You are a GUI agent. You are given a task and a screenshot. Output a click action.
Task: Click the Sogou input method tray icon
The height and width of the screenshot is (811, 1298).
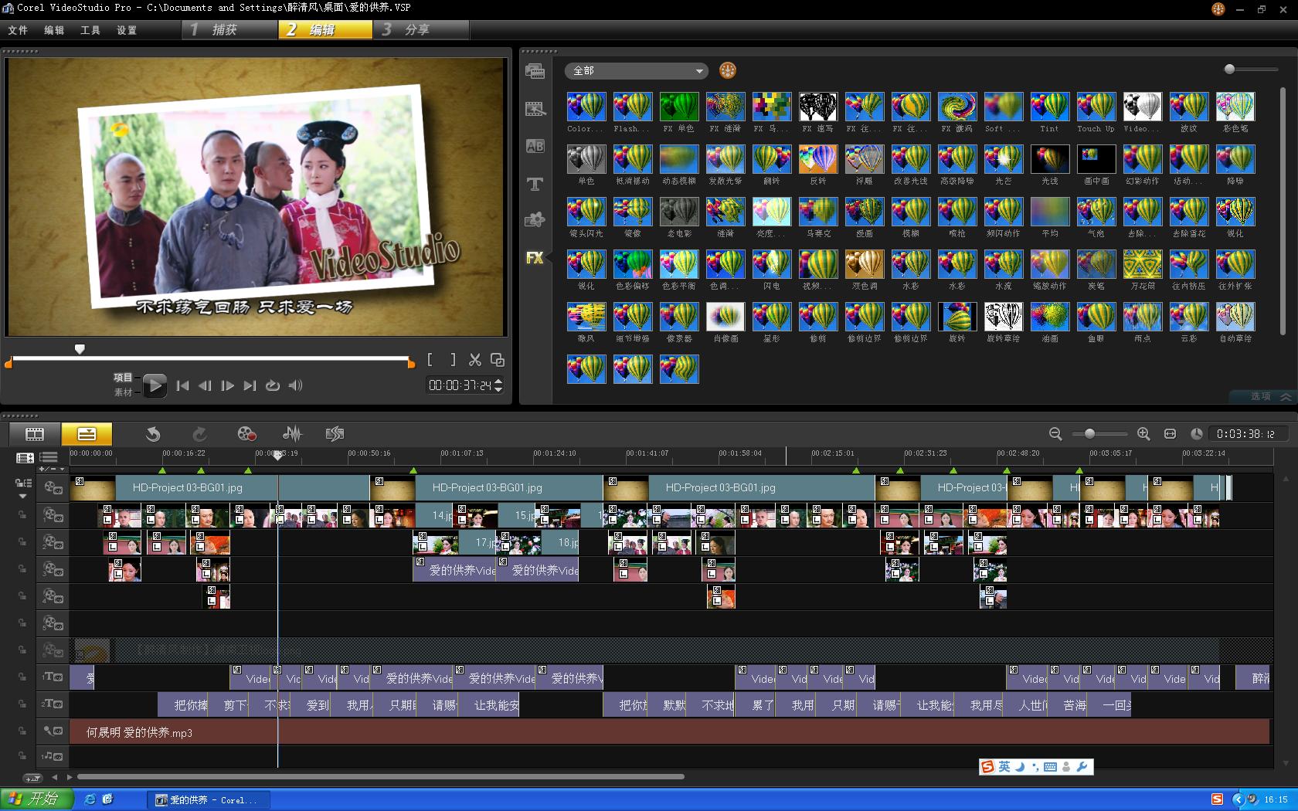click(1218, 799)
